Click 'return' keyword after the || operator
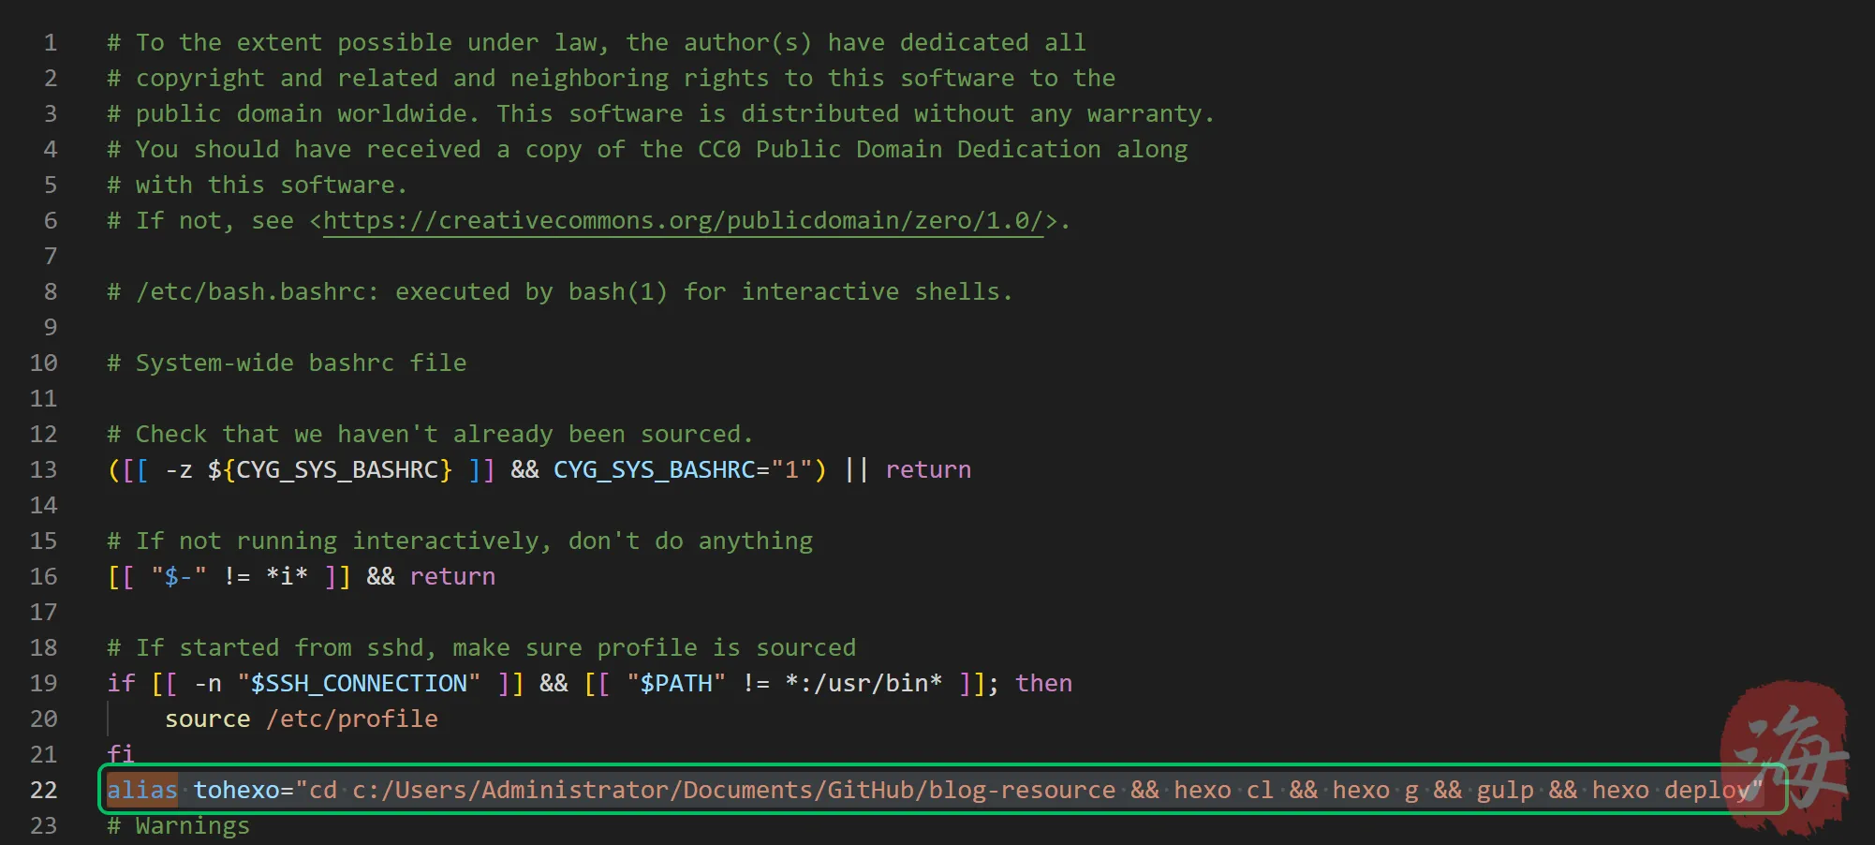 pyautogui.click(x=928, y=470)
